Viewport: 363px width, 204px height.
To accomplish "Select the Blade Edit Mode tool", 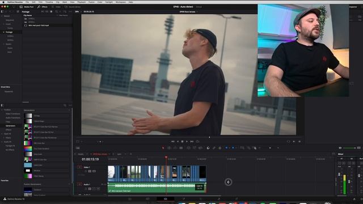I will [181, 148].
